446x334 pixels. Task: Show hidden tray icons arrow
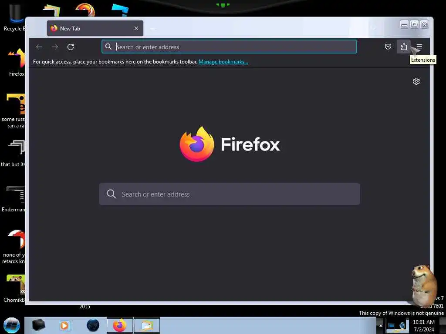tap(380, 326)
